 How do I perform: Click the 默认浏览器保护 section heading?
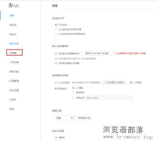(x=60, y=46)
